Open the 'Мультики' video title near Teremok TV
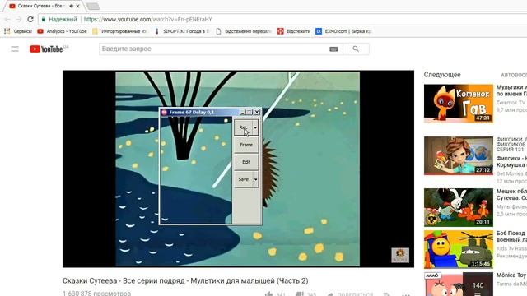 pos(511,90)
